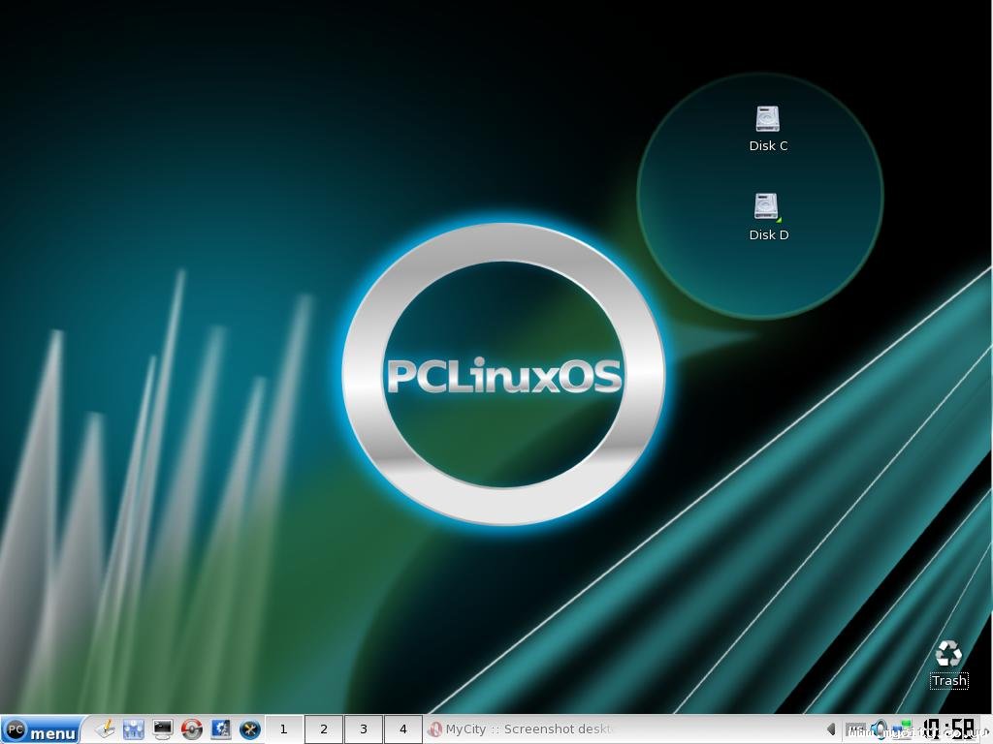Switch to virtual desktop 2
This screenshot has width=993, height=744.
point(324,729)
